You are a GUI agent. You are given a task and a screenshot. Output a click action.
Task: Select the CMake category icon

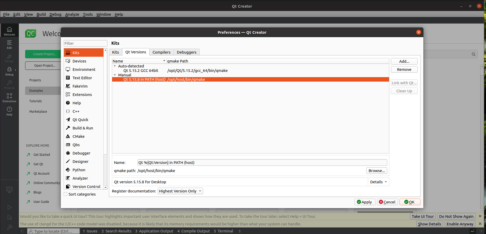68,136
